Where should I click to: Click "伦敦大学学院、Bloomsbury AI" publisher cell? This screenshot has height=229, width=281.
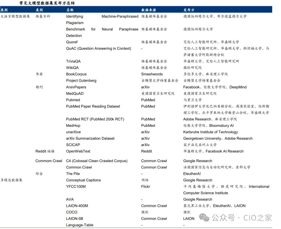(208, 126)
